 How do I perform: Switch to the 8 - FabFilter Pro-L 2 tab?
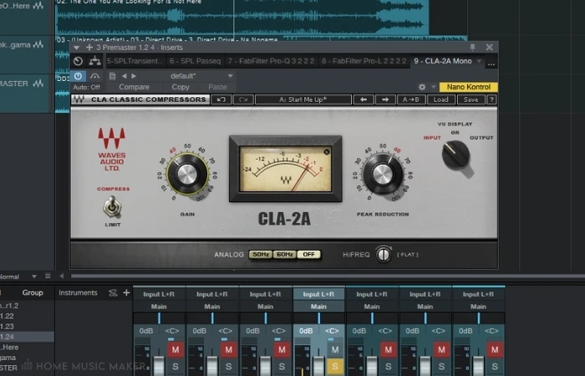(x=364, y=61)
